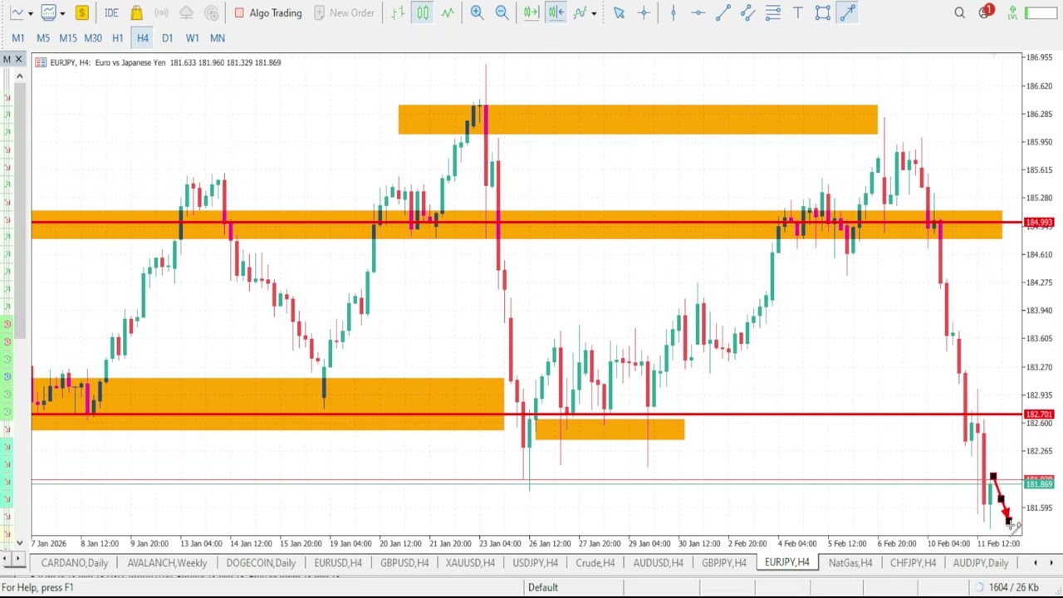
Task: Switch chart to bar chart mode
Action: tap(399, 12)
